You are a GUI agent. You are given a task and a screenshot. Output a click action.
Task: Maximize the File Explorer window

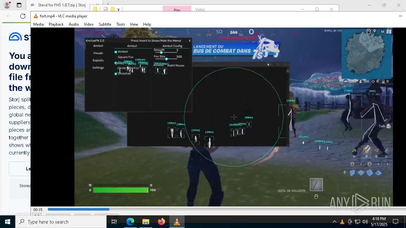(317, 9)
